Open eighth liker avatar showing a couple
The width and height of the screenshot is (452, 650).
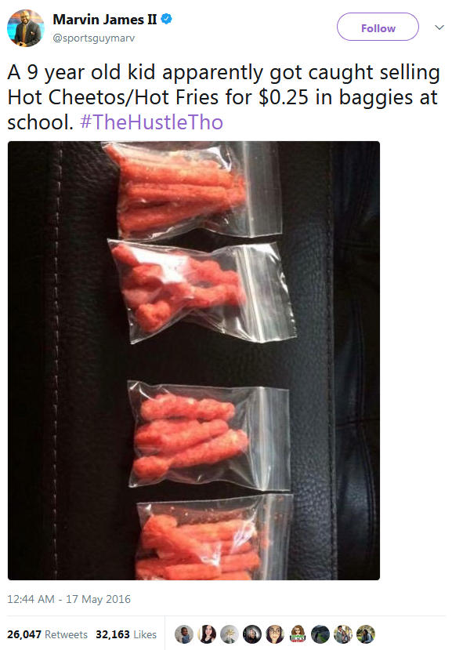point(343,634)
